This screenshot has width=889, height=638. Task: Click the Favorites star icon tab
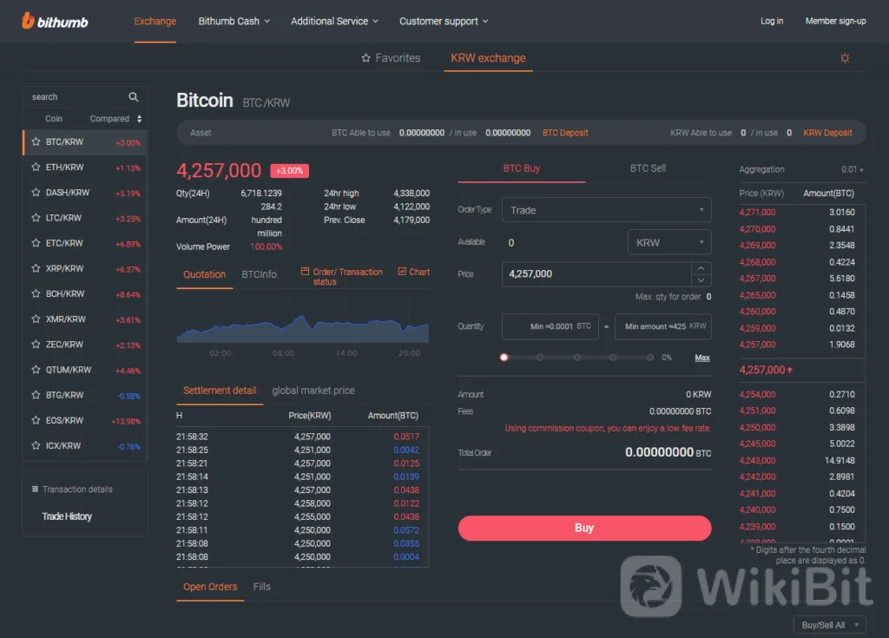(x=365, y=58)
